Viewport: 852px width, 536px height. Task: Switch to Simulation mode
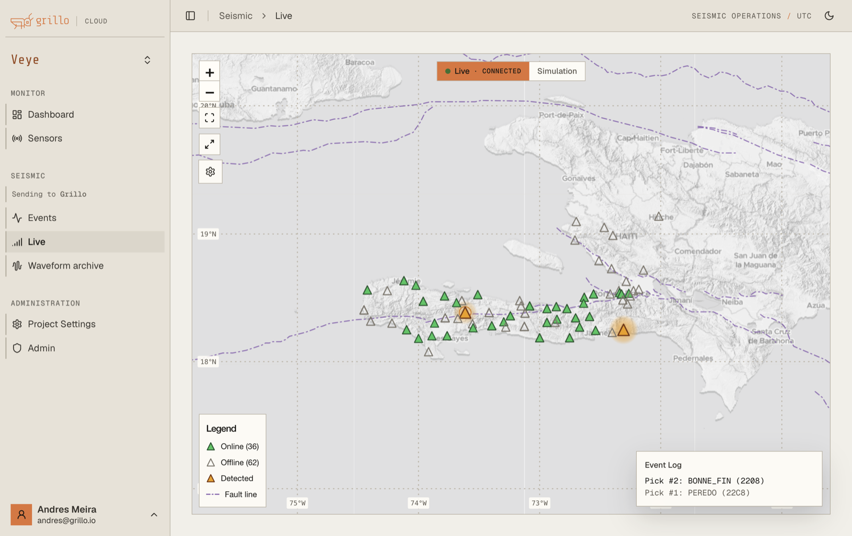point(557,71)
